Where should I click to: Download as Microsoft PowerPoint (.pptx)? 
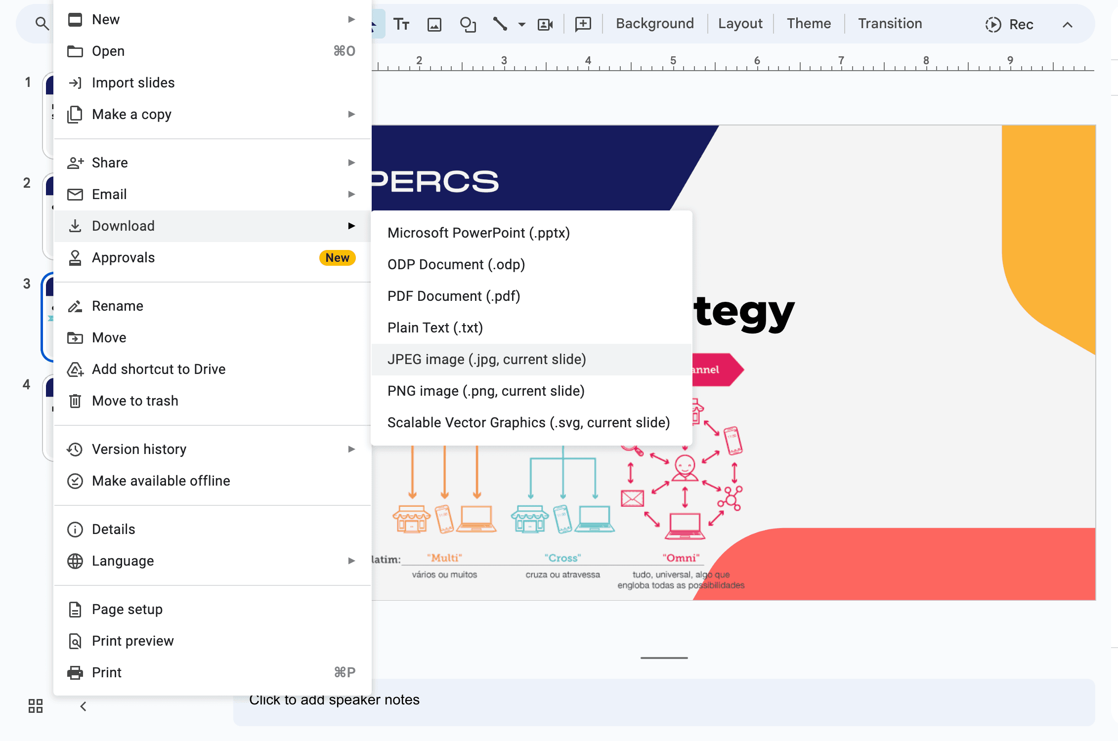[x=531, y=233]
